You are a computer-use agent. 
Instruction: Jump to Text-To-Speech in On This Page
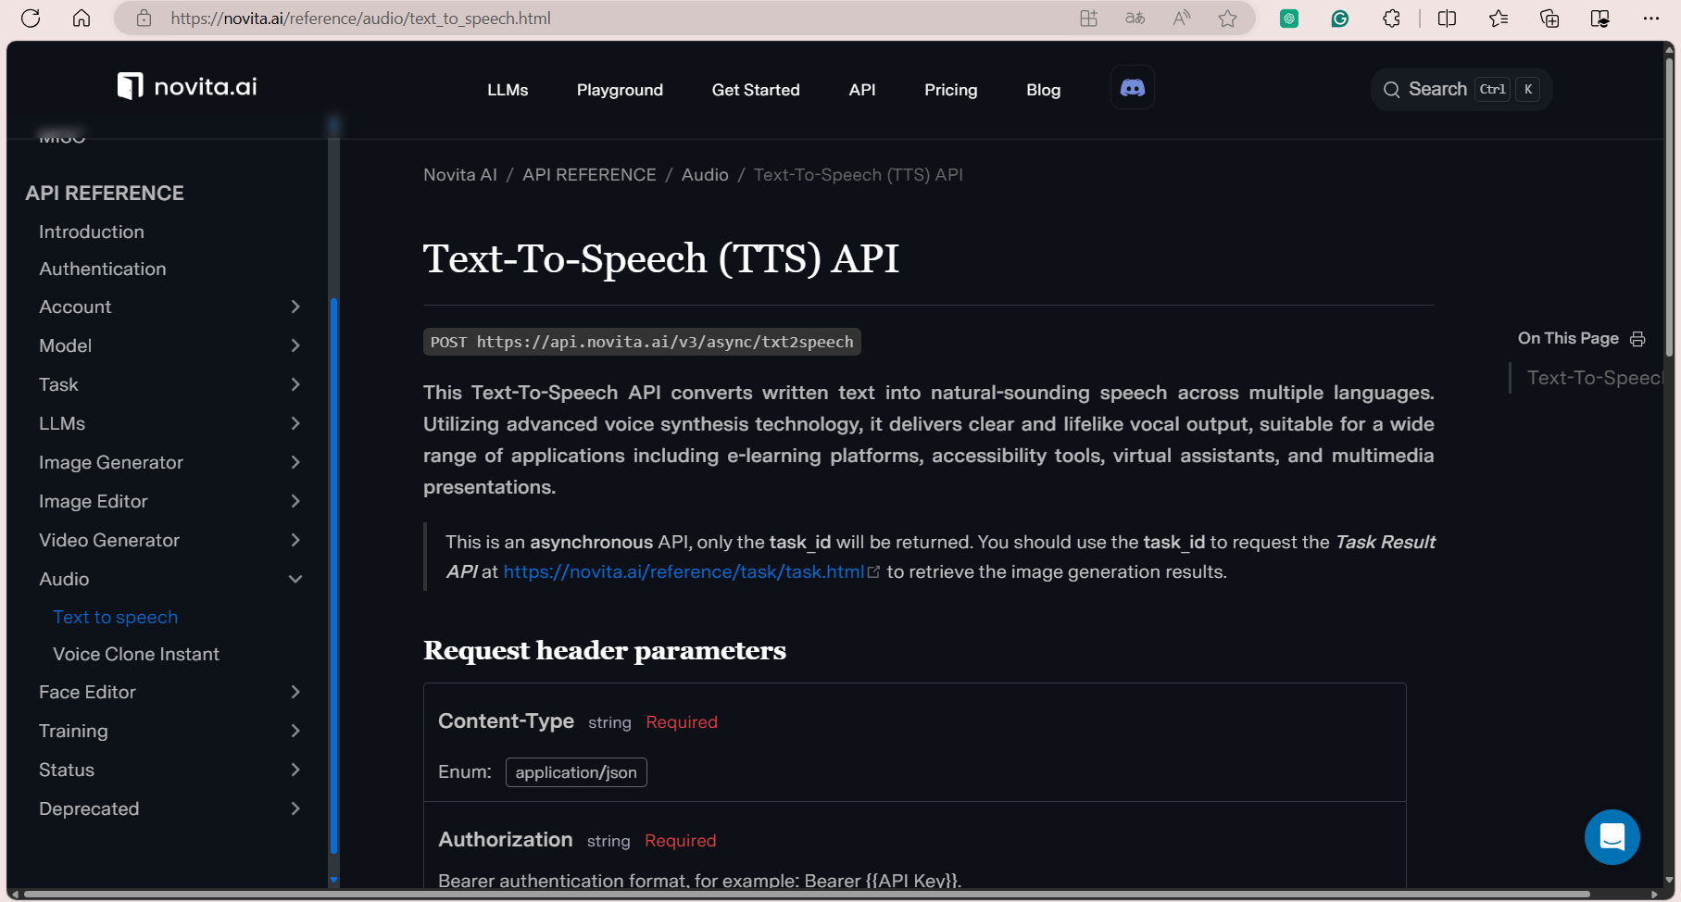click(1595, 378)
